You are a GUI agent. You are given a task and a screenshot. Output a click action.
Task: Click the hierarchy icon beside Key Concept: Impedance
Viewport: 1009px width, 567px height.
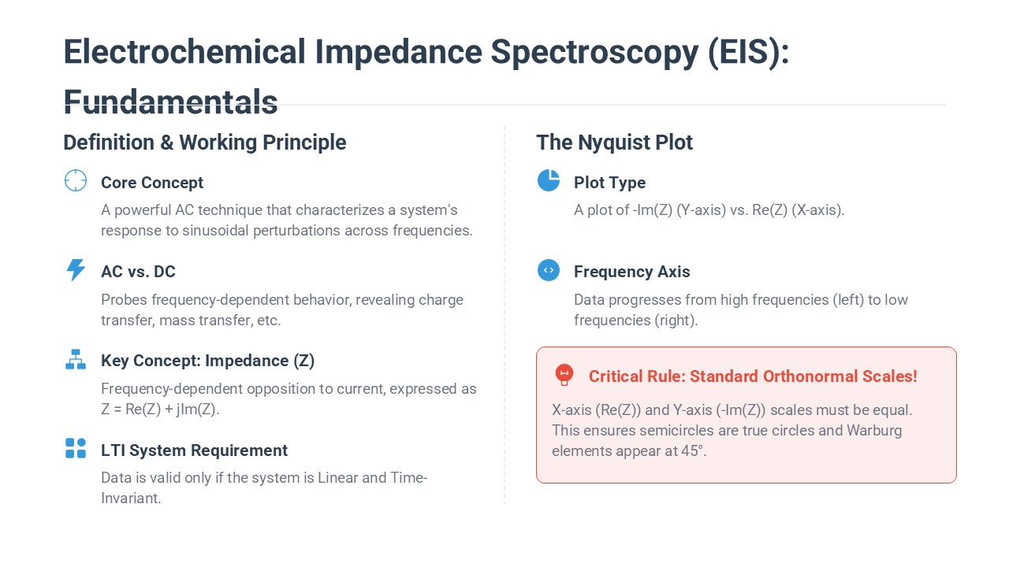[x=76, y=359]
